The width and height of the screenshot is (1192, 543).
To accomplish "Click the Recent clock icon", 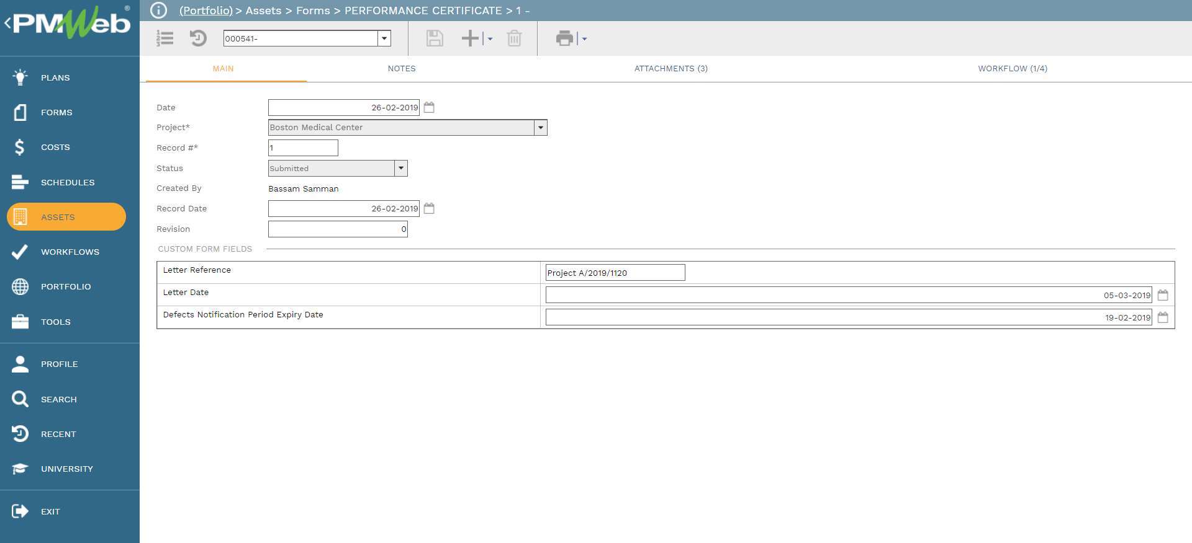I will coord(20,434).
